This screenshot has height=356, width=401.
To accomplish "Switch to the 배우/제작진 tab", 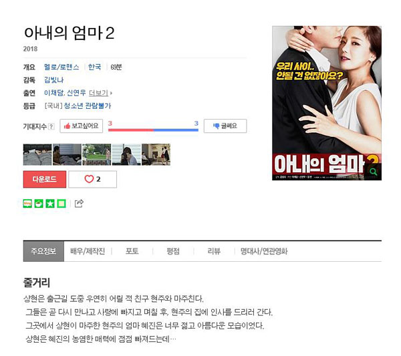I will 88,251.
